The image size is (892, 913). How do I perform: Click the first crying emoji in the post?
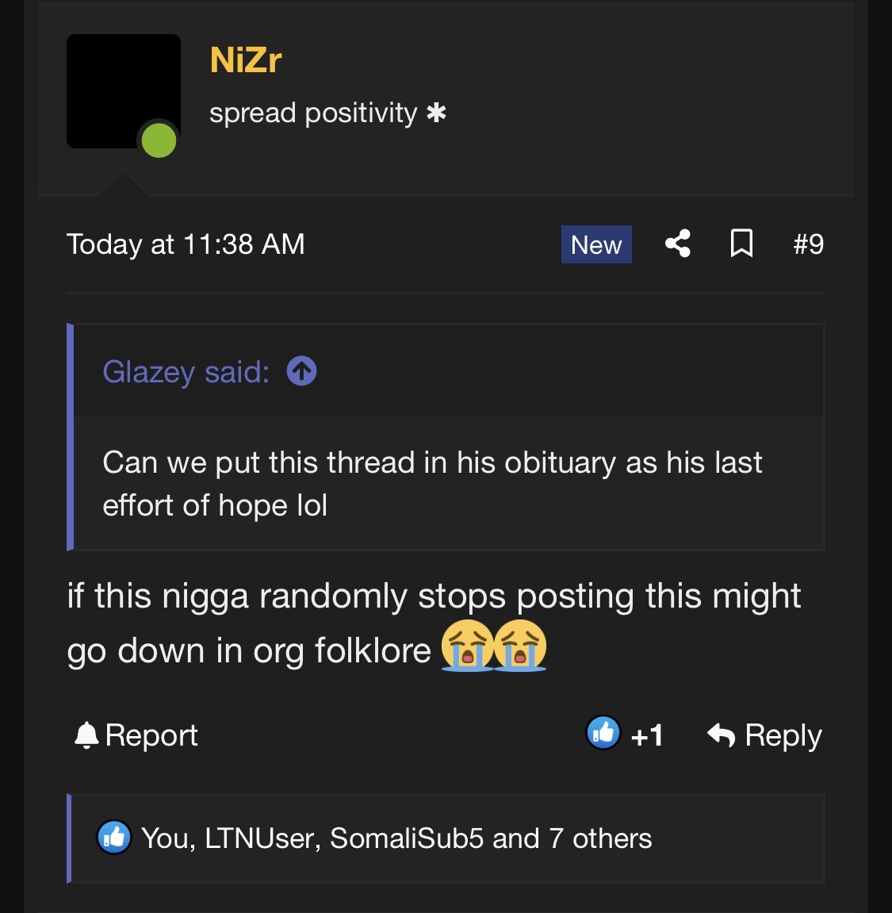coord(467,645)
